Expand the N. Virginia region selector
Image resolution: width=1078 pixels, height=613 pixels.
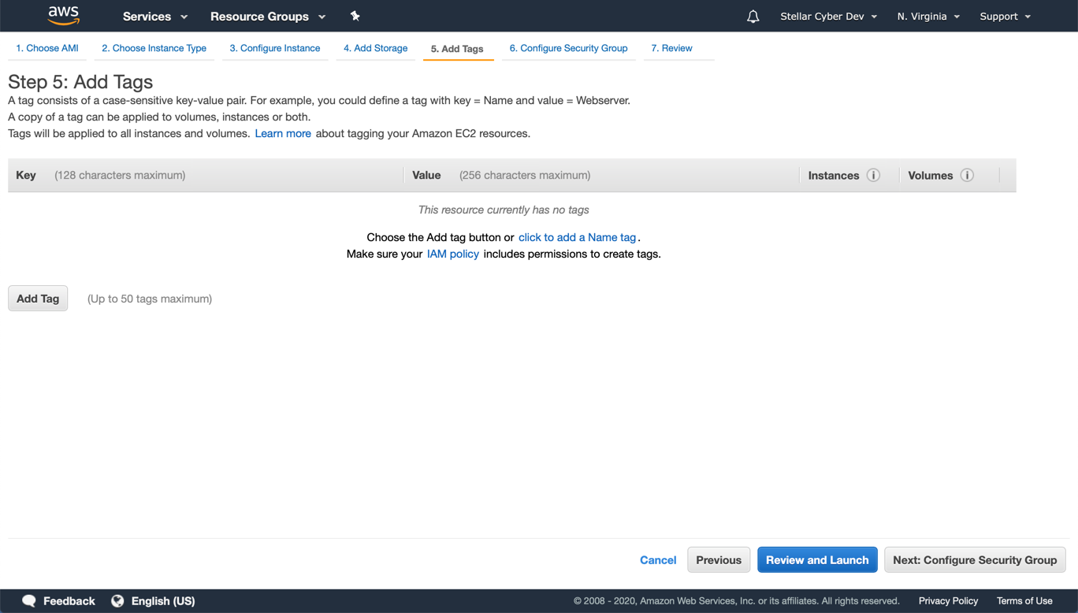point(927,17)
